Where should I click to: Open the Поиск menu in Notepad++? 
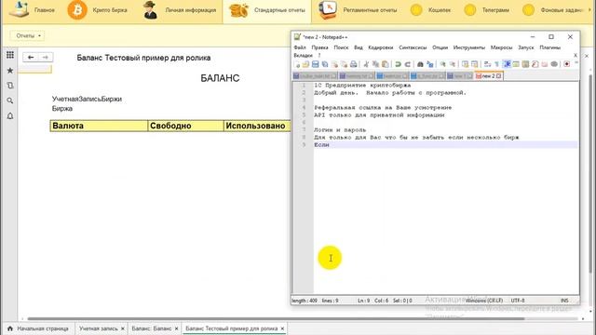point(341,47)
